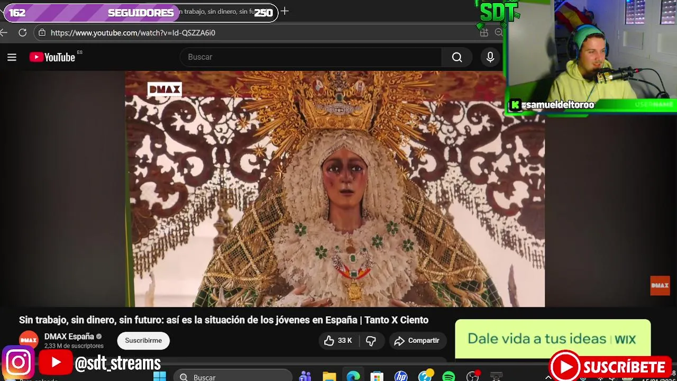The height and width of the screenshot is (381, 677).
Task: Open File Explorer from taskbar
Action: pos(329,377)
